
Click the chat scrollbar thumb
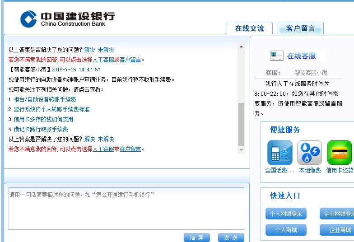tap(241, 125)
